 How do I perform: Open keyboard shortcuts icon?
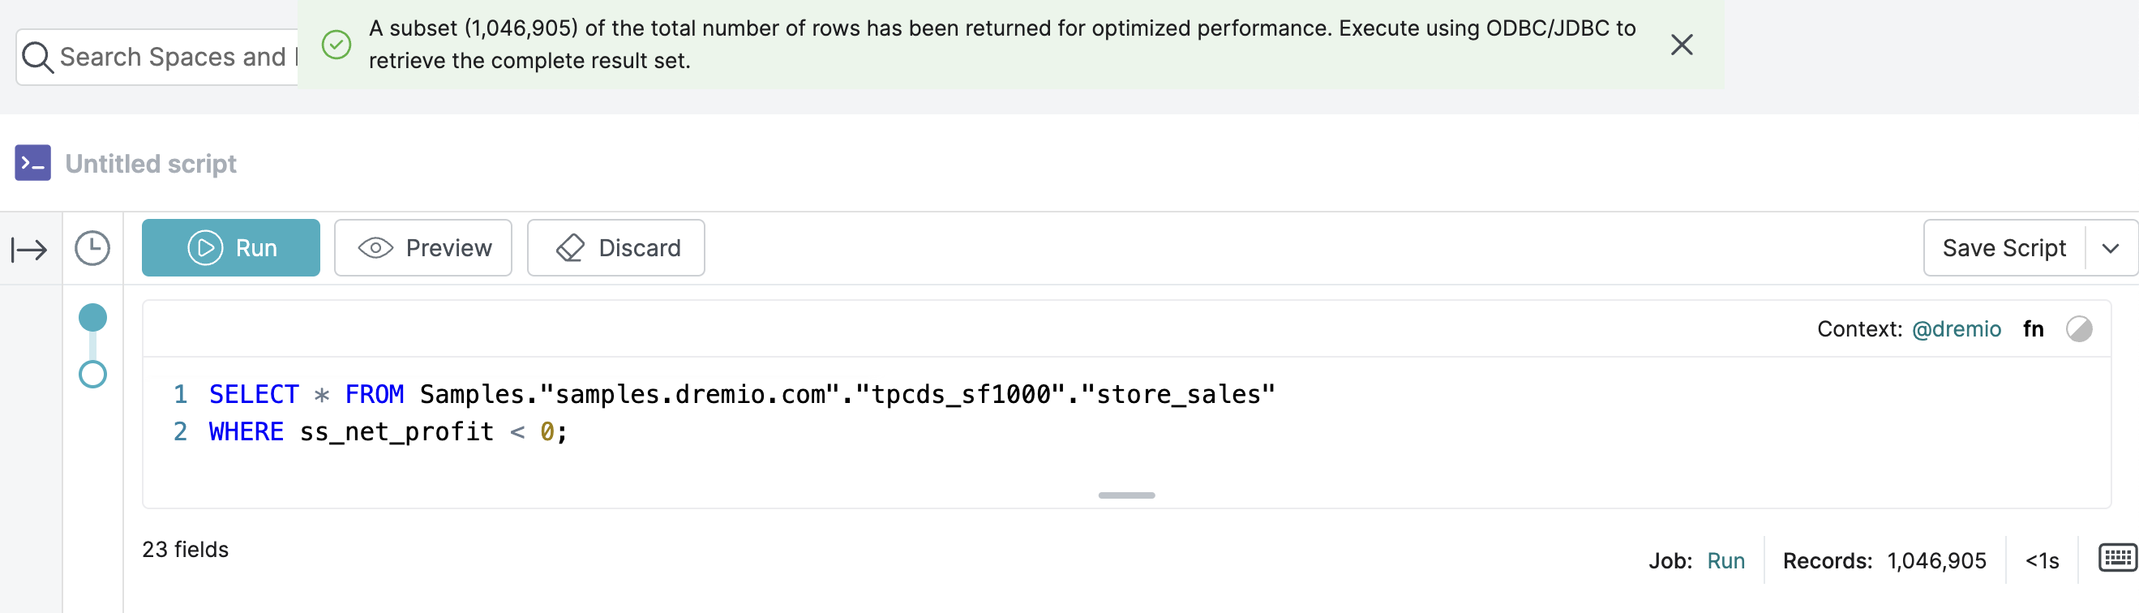[2116, 557]
